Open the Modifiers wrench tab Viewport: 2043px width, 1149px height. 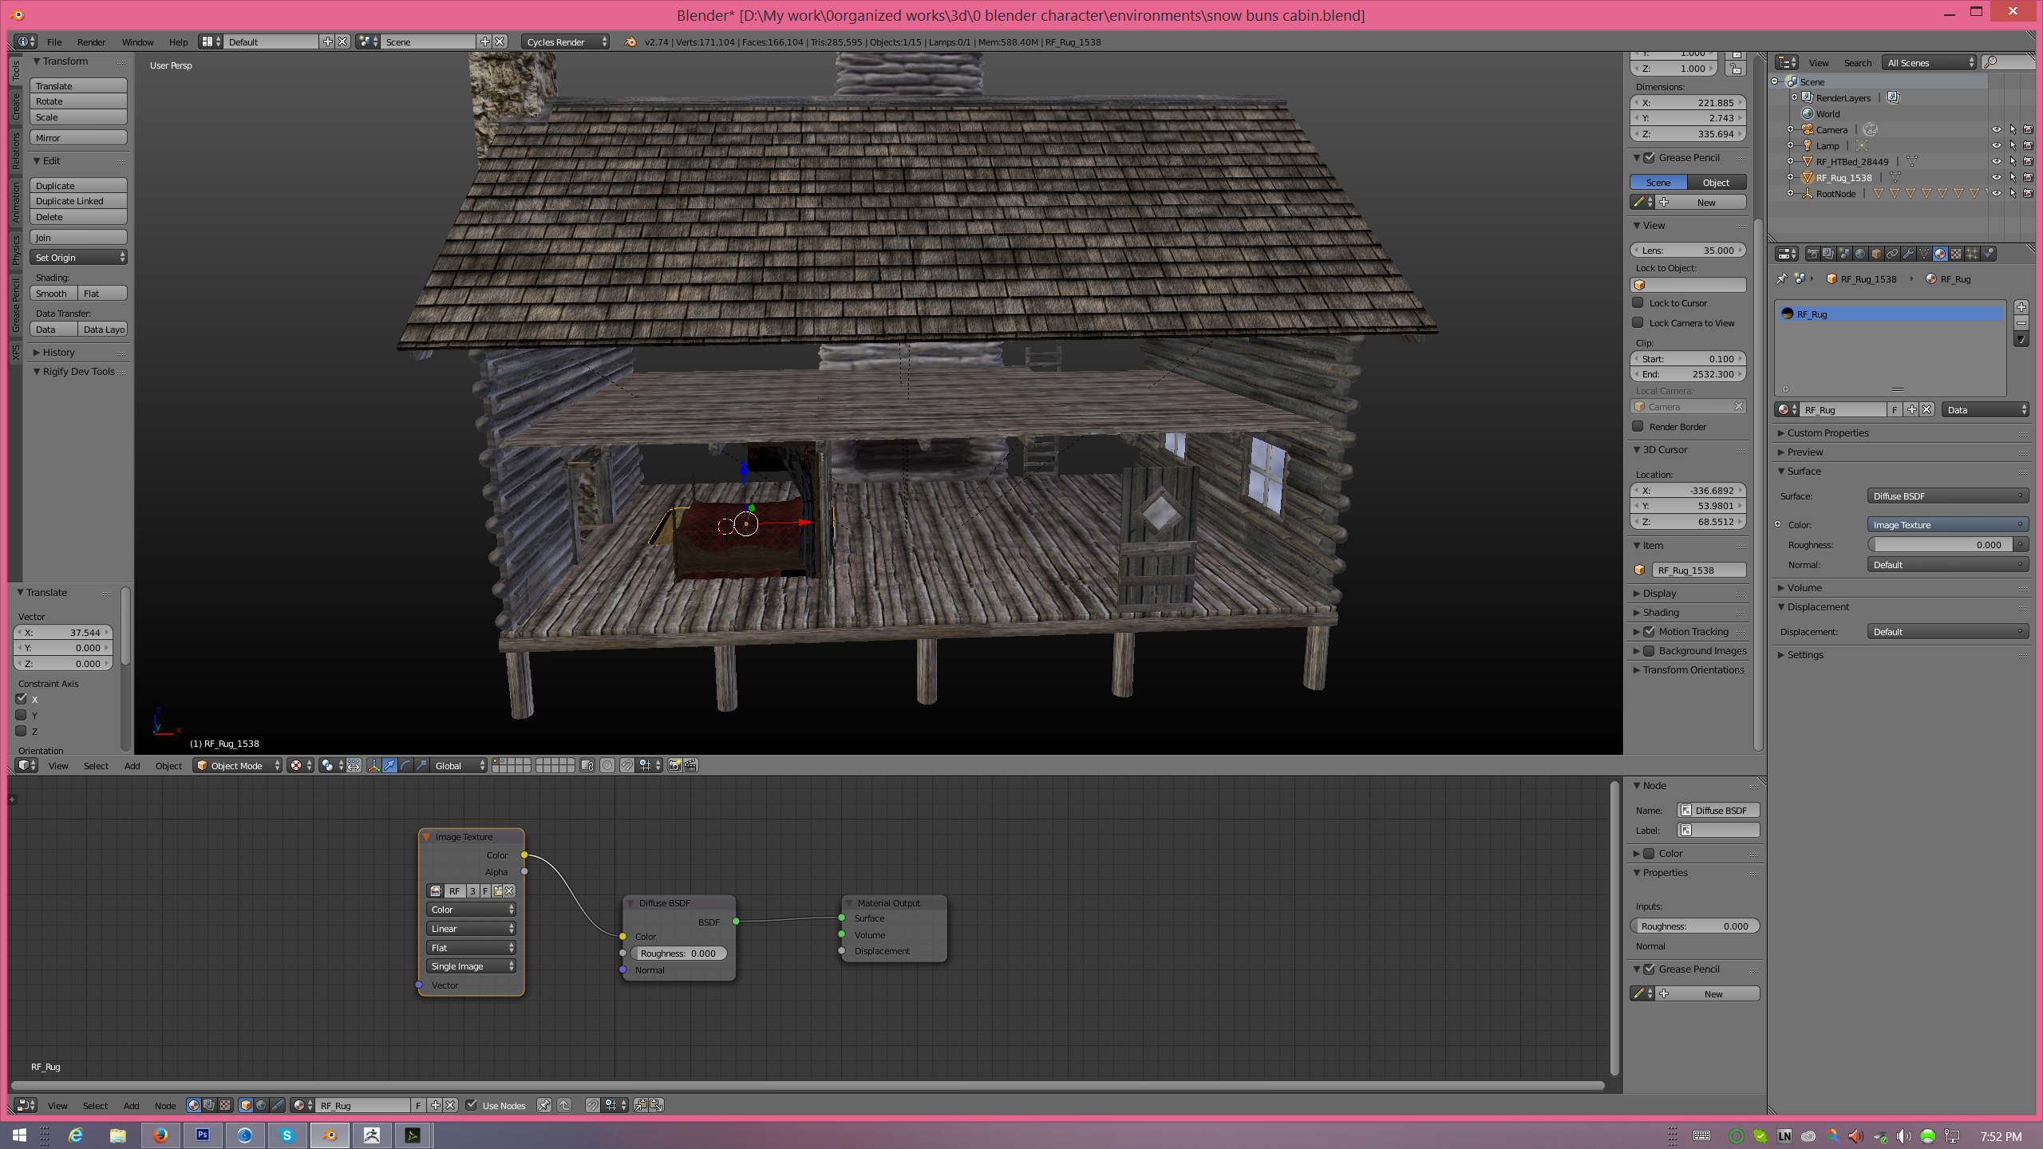(x=1908, y=254)
